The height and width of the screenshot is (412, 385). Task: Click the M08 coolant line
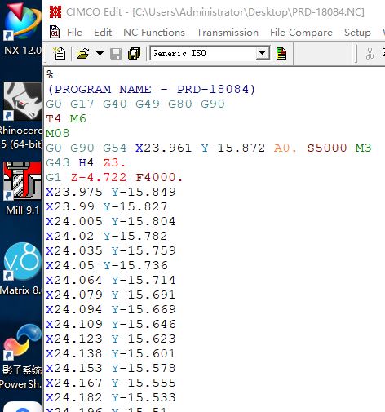57,133
